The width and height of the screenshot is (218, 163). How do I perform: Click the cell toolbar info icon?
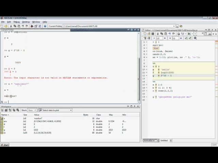tap(195, 38)
